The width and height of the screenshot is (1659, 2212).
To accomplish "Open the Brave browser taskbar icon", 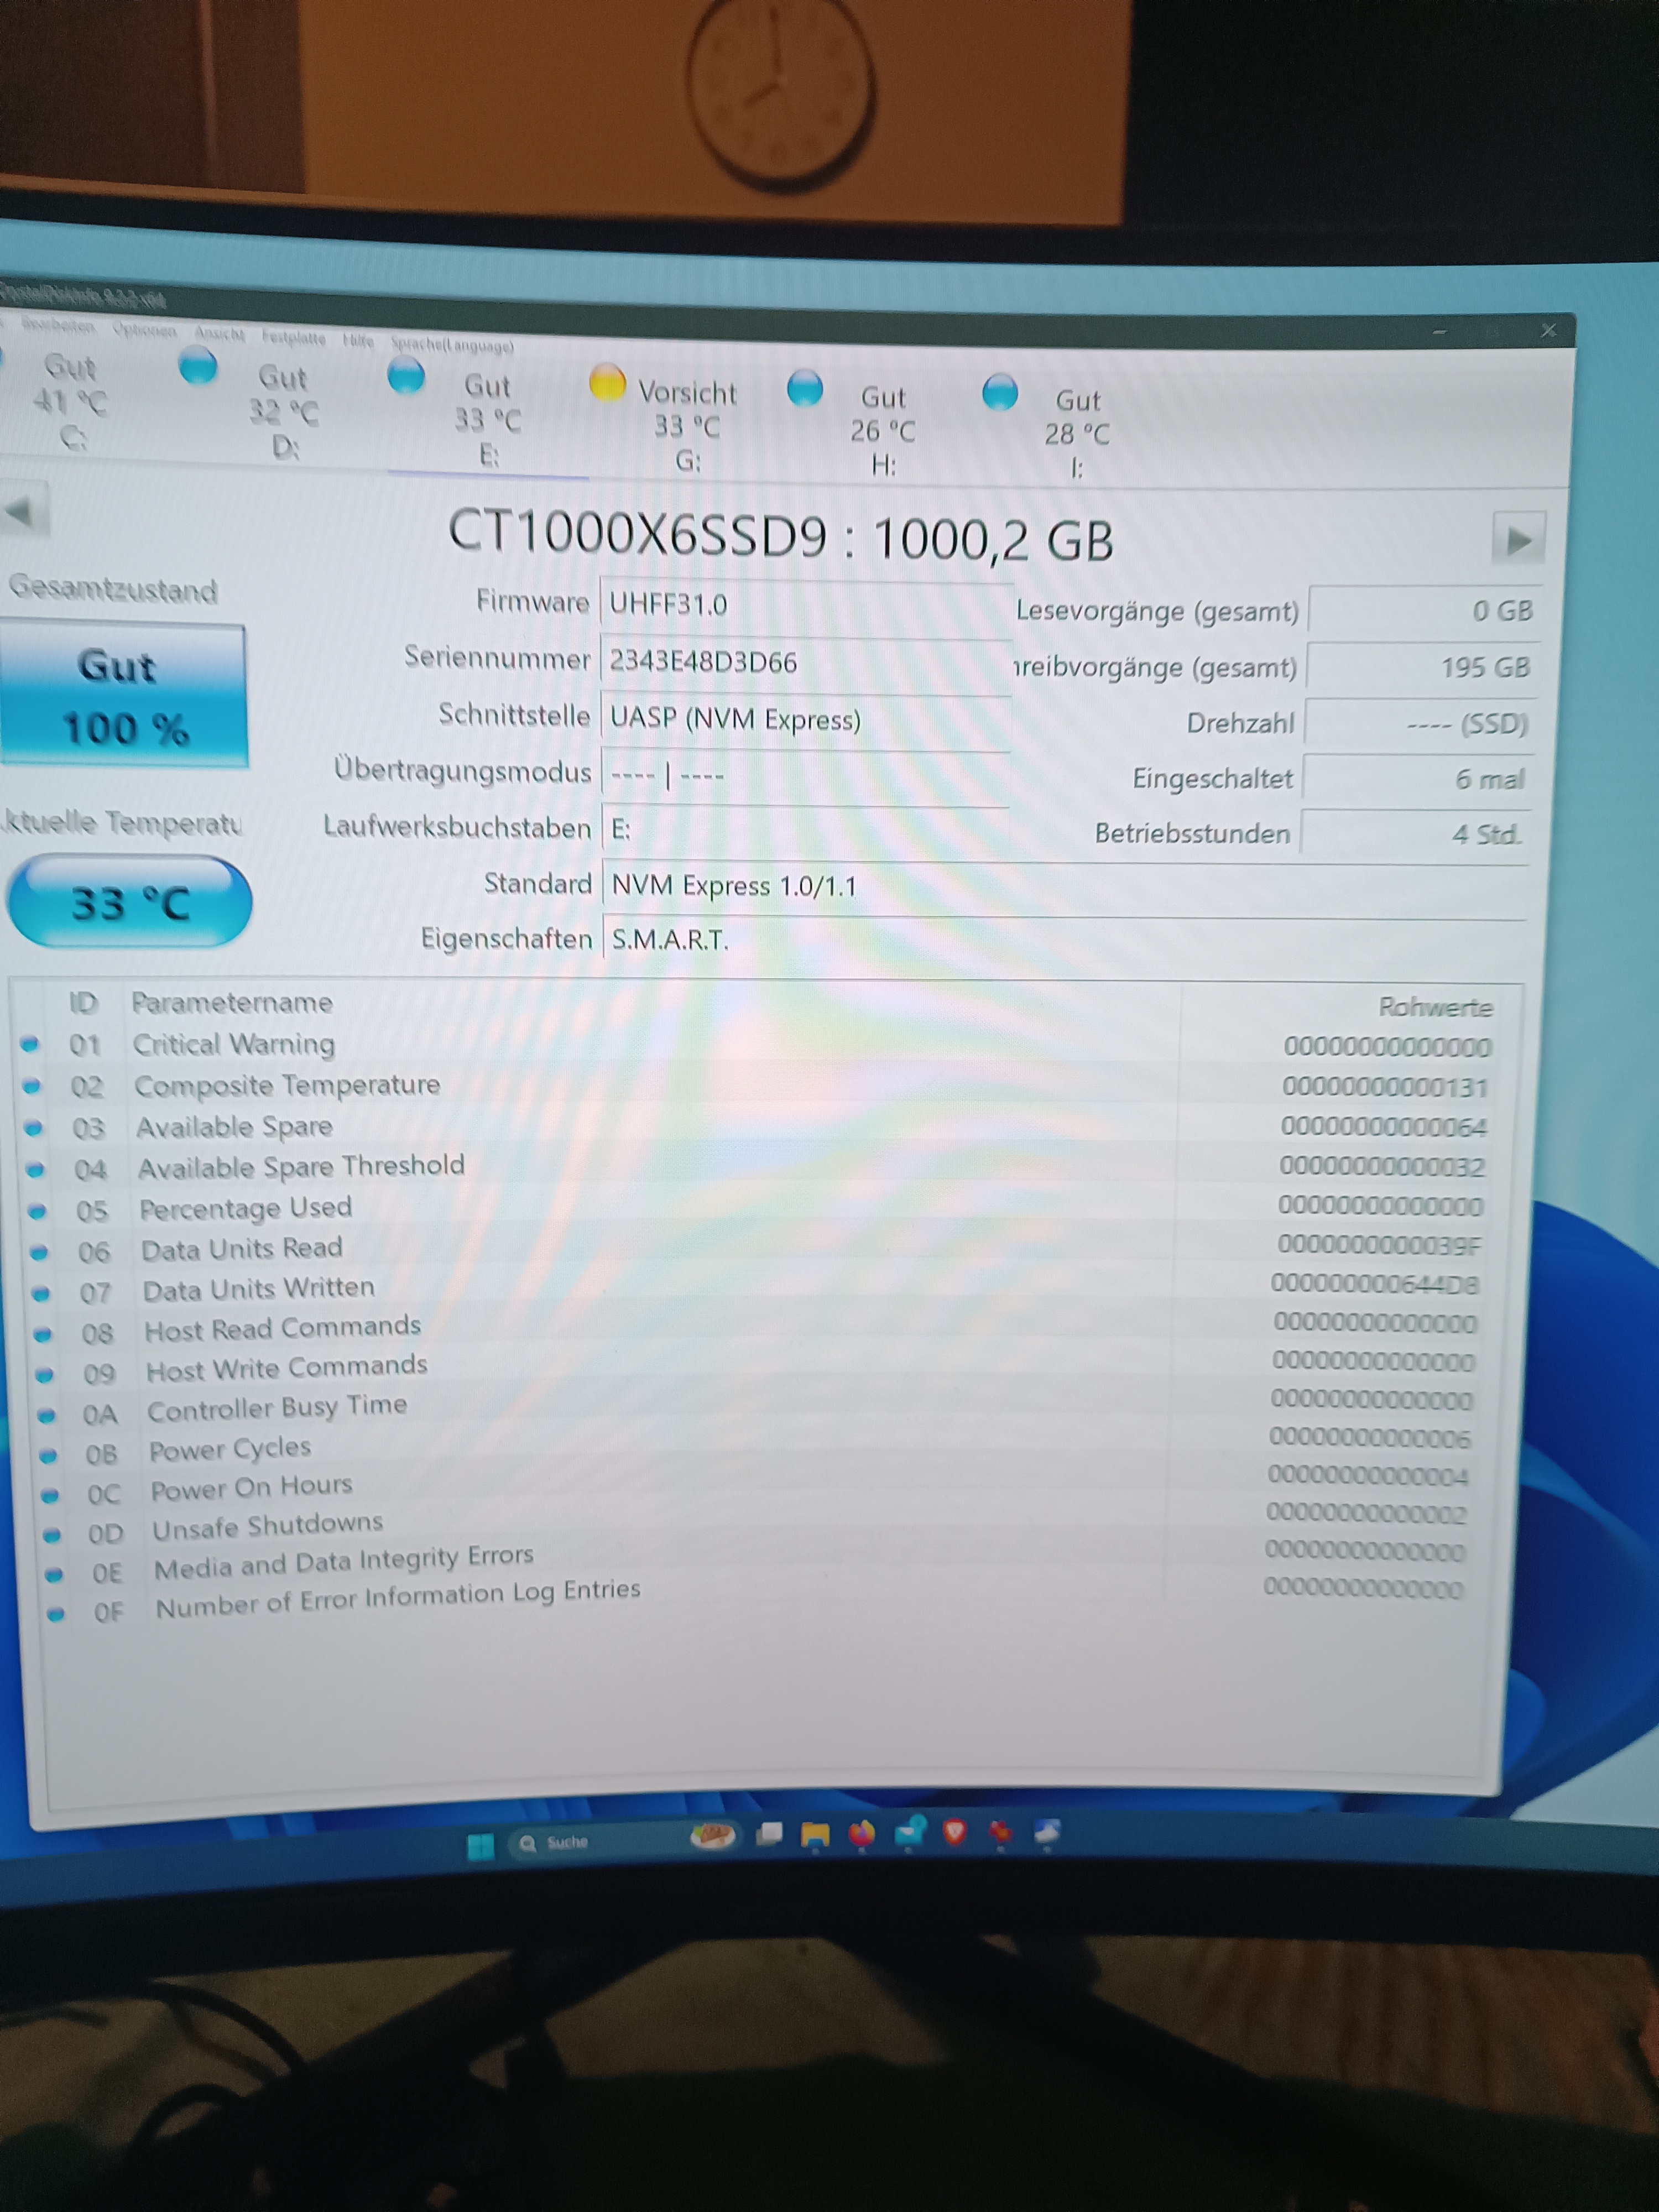I will click(x=954, y=1831).
